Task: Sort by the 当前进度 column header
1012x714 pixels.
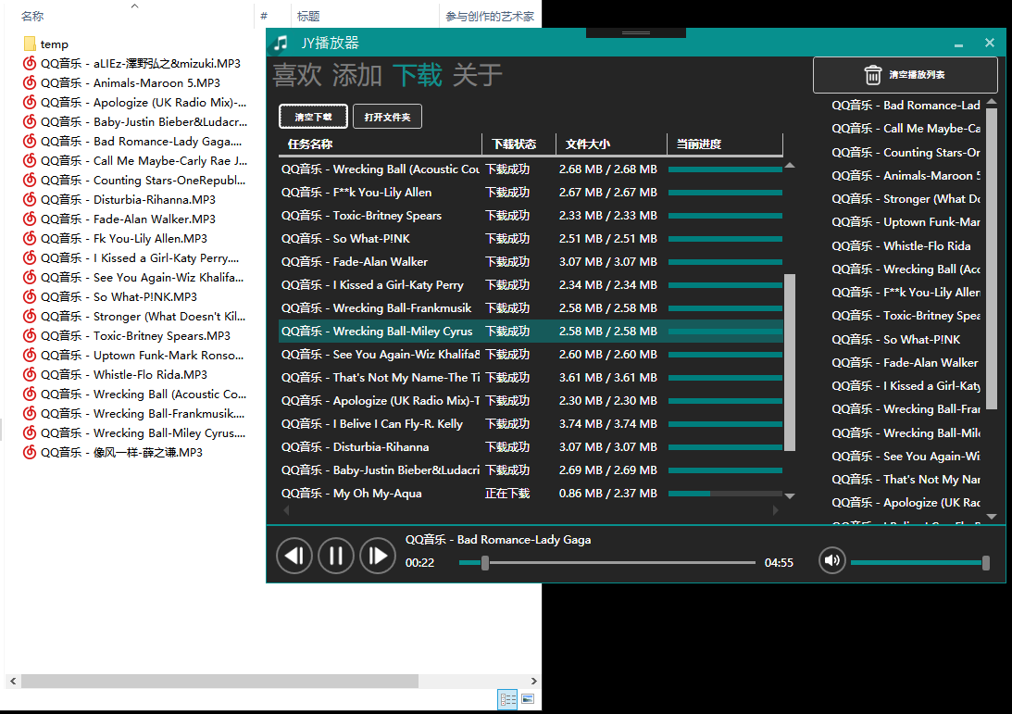Action: [x=725, y=144]
